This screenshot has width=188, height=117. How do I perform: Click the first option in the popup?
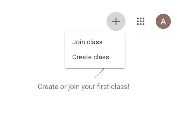(87, 42)
